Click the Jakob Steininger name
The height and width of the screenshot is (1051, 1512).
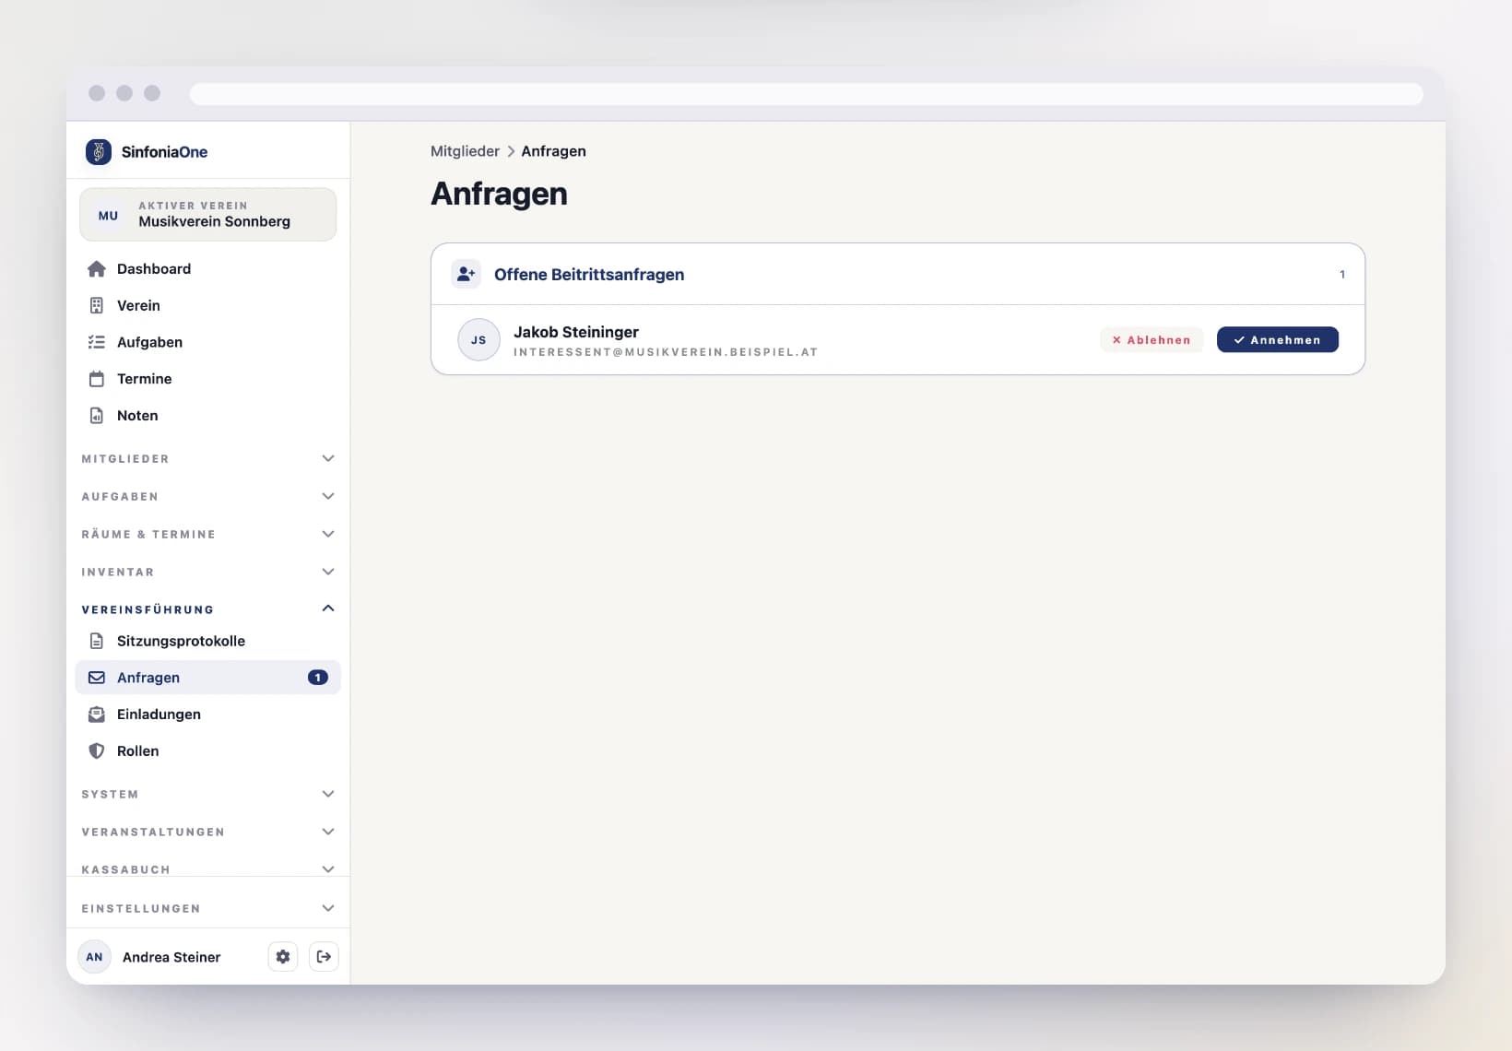point(576,332)
